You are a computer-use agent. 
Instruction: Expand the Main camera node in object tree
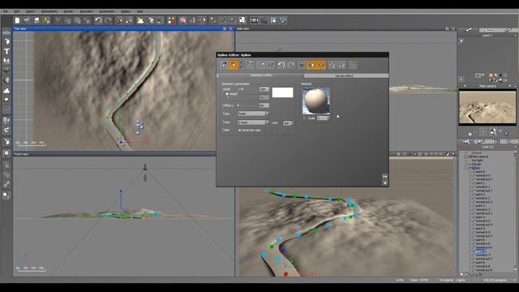click(466, 157)
